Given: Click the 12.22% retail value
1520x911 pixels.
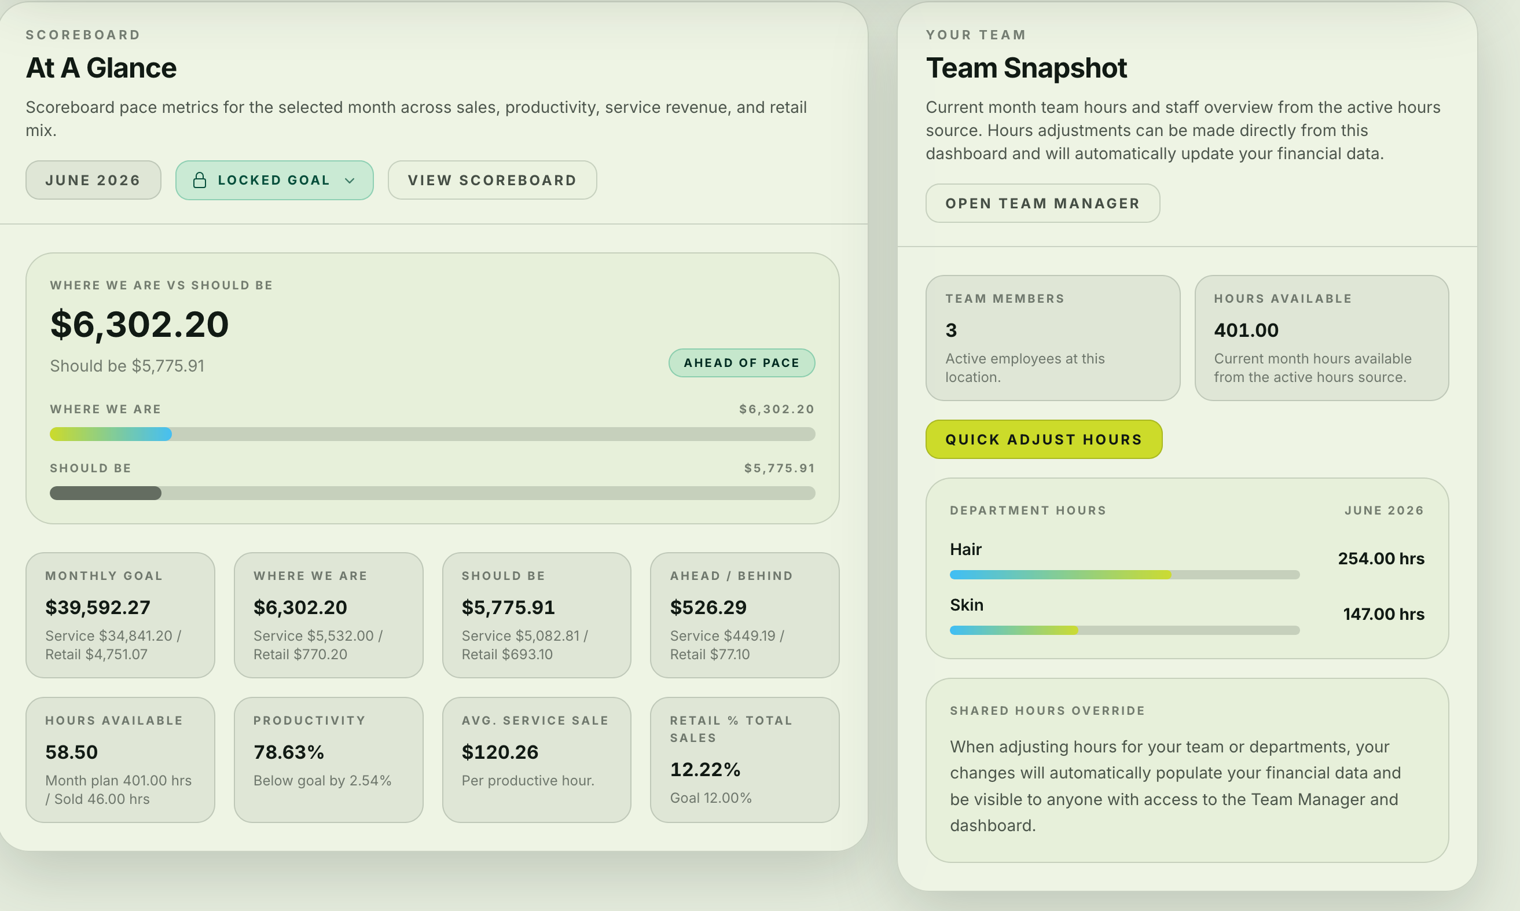Looking at the screenshot, I should 705,769.
